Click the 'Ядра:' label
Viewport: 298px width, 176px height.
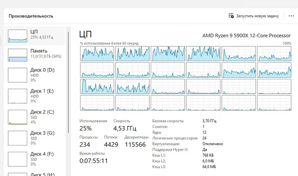(157, 132)
